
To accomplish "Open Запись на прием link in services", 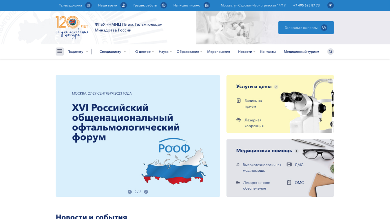I will click(x=253, y=103).
